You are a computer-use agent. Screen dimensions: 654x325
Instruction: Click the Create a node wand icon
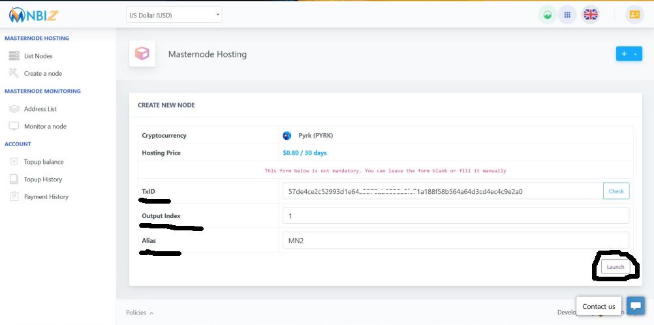tap(14, 73)
